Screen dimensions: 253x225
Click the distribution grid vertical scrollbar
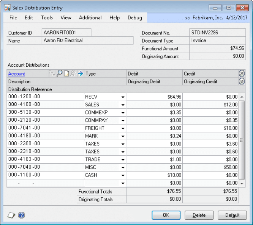(242, 140)
